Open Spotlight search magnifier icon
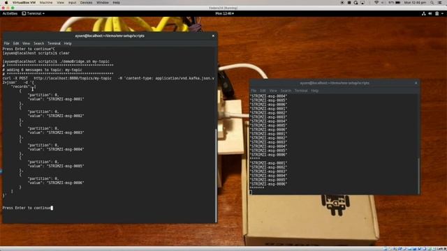The image size is (447, 251). (x=432, y=3)
